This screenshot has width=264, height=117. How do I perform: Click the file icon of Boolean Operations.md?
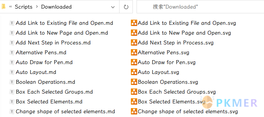tap(12, 82)
